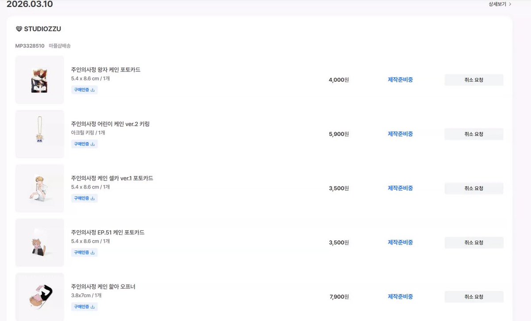Open 주인의사정 케인 핥아 오프너 title
The image size is (531, 321).
tap(103, 287)
